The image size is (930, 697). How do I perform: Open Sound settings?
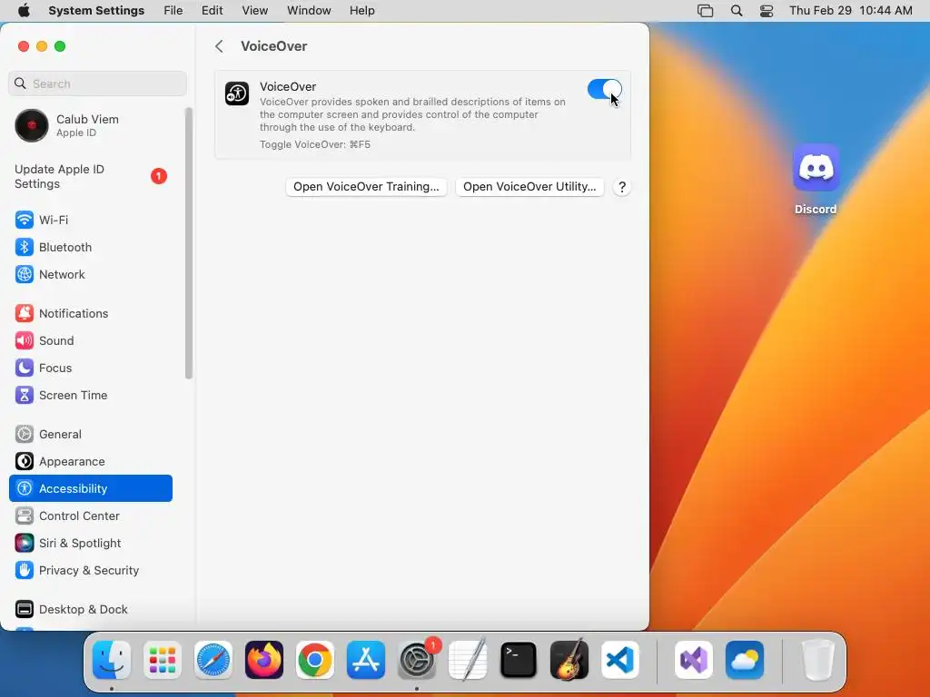(x=90, y=341)
